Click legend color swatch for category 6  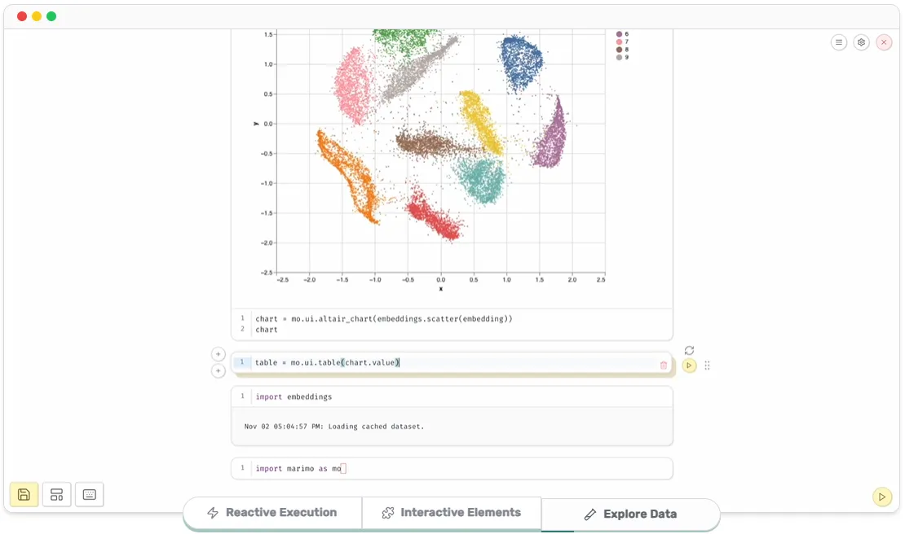pyautogui.click(x=620, y=34)
